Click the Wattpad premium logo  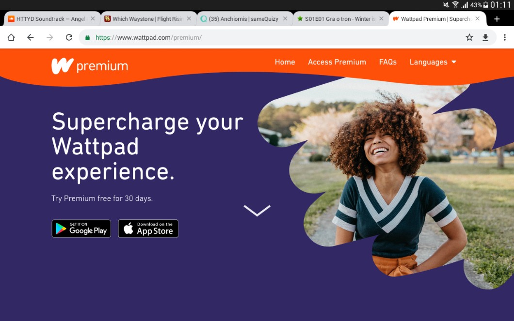pos(90,66)
